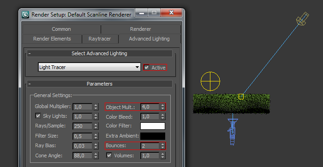Toggle the Volumes checkbox
Screen dimensions: 323x167
pos(109,155)
